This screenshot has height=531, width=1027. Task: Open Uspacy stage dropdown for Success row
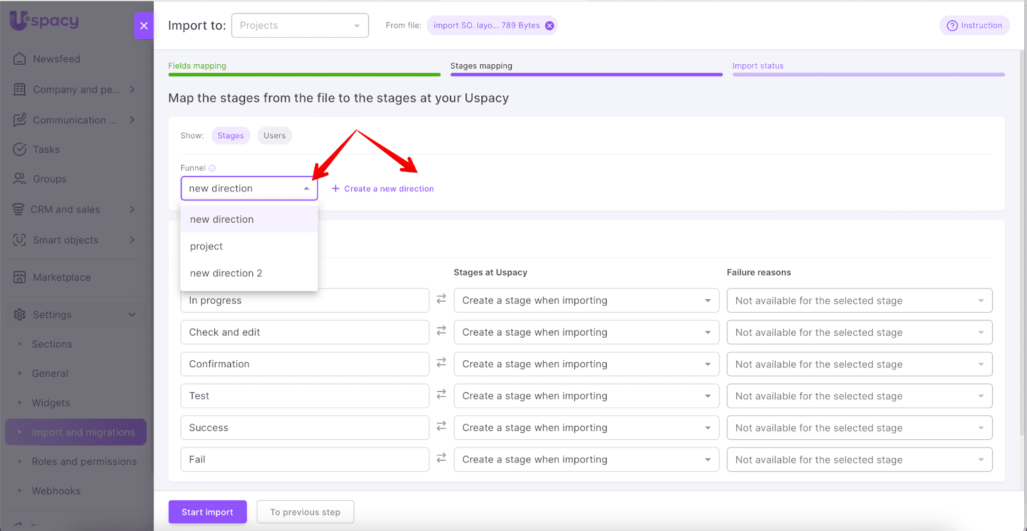pyautogui.click(x=585, y=428)
